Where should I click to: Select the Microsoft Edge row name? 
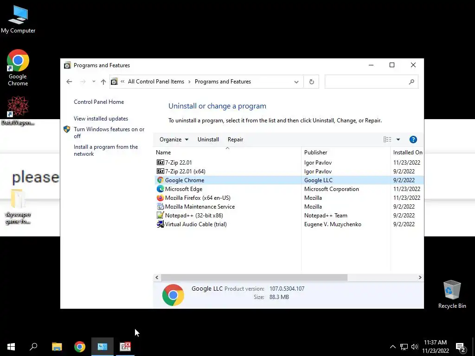click(184, 189)
